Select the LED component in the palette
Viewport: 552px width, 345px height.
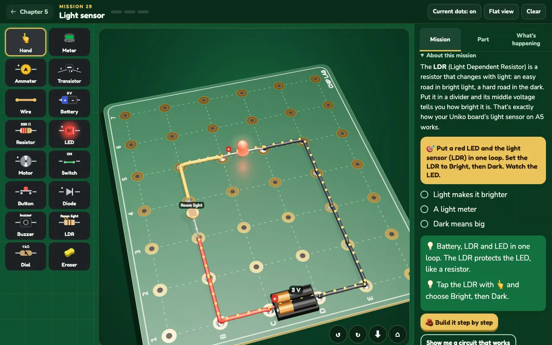(x=69, y=134)
